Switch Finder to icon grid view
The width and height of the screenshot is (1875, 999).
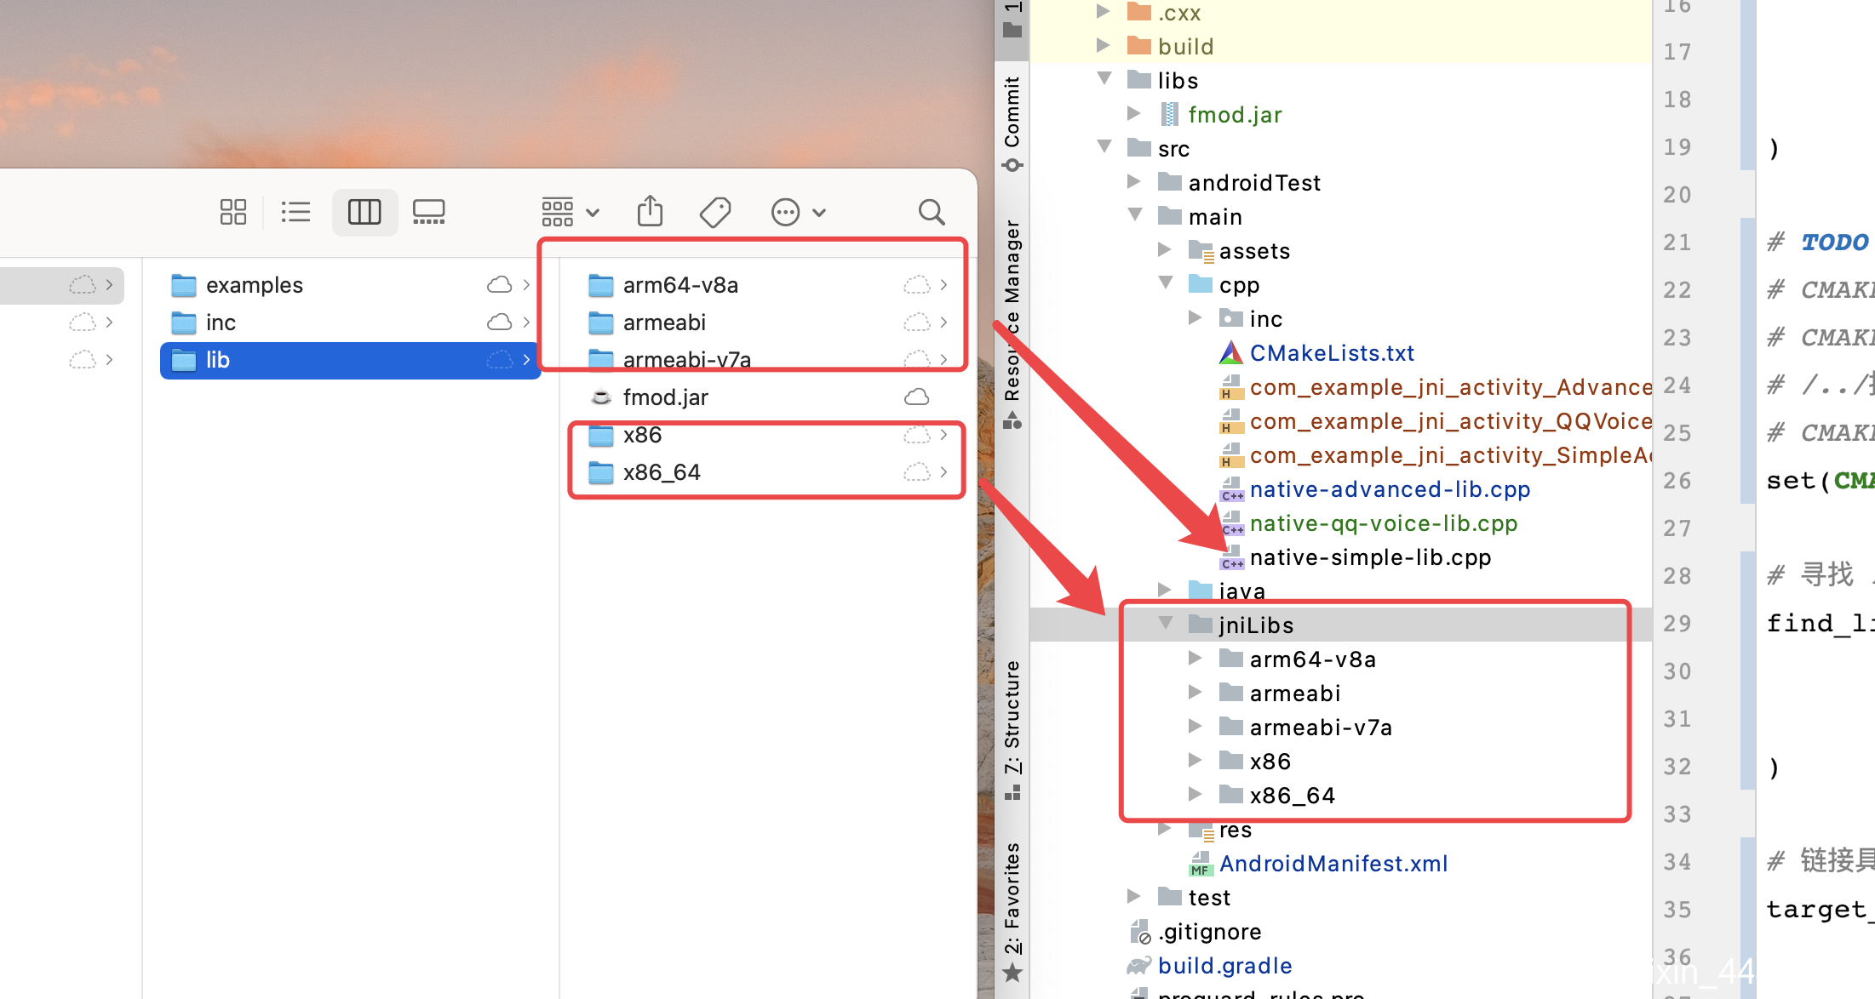pos(232,212)
